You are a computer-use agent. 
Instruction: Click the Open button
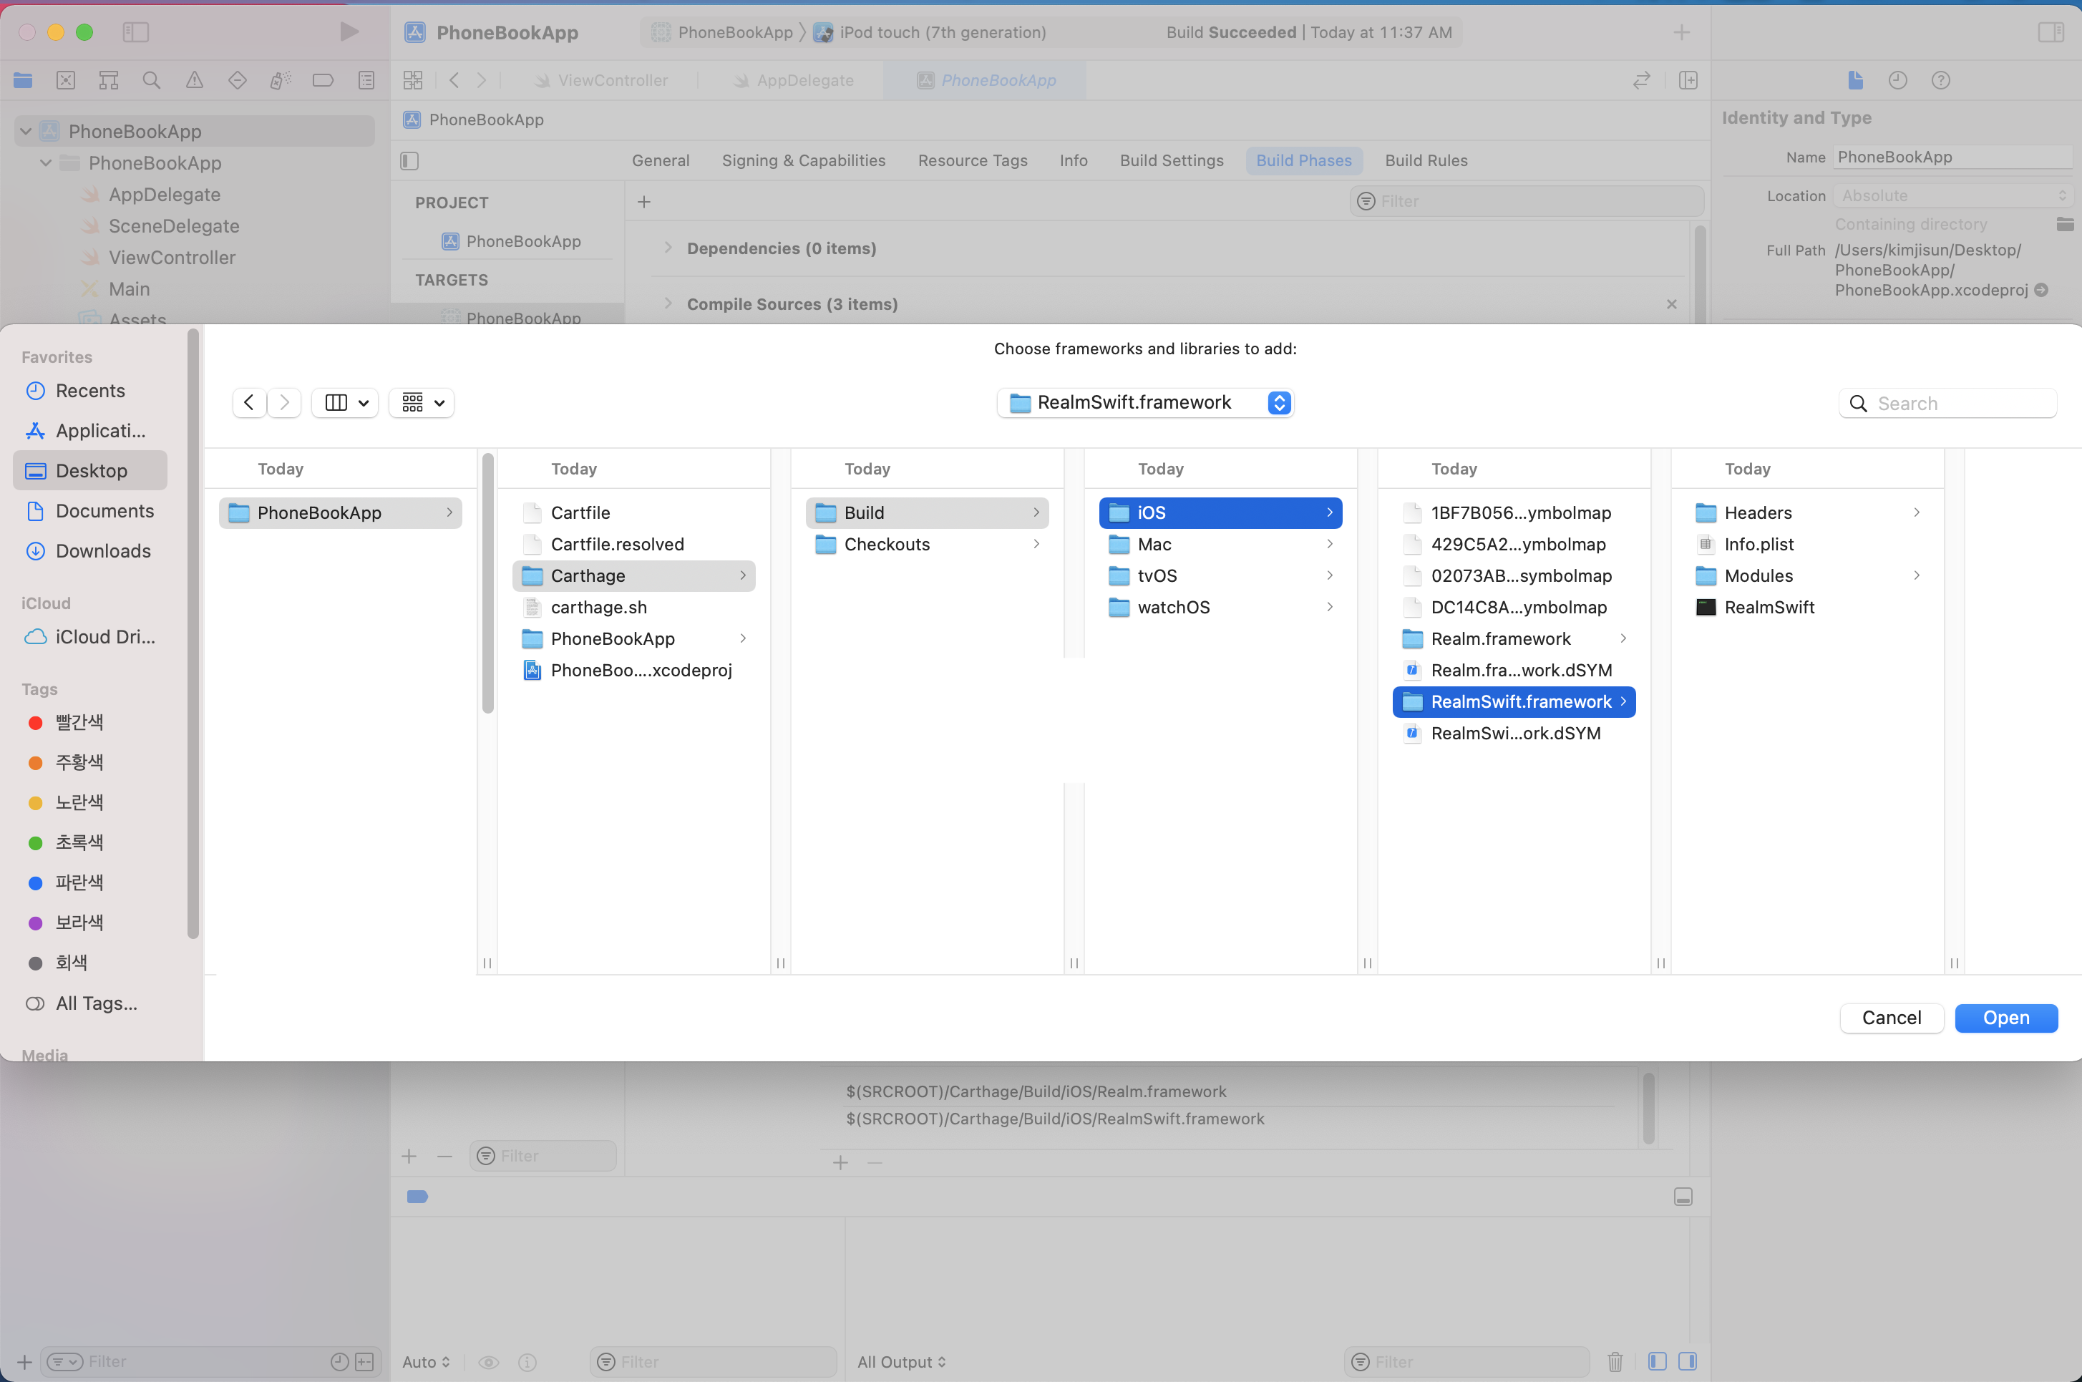(x=2006, y=1017)
